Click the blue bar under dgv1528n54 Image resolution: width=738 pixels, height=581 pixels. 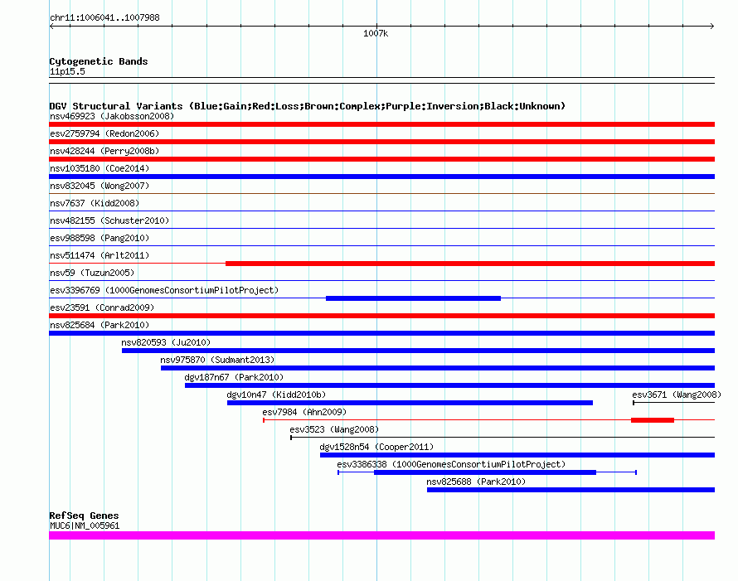(517, 455)
